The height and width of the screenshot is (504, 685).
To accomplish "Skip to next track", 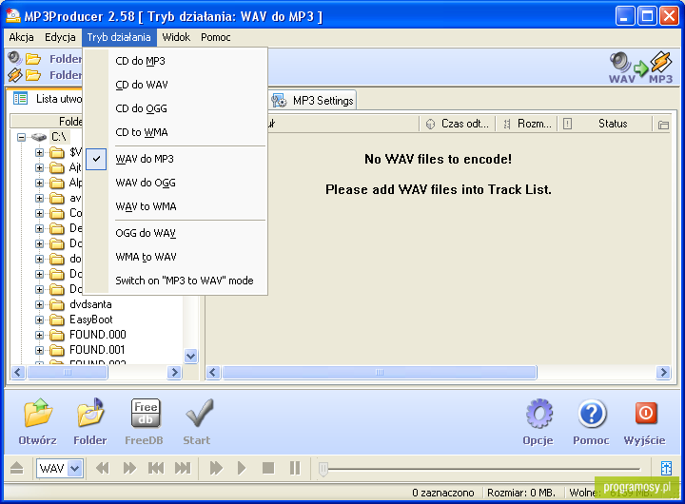I will coord(183,468).
